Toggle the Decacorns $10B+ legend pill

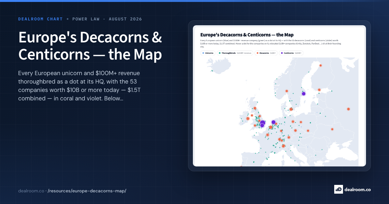[267, 53]
